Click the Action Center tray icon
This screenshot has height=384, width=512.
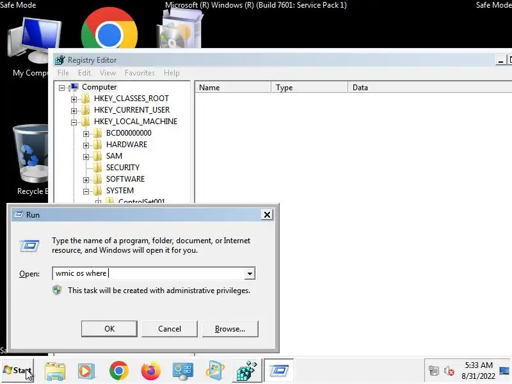pyautogui.click(x=434, y=371)
